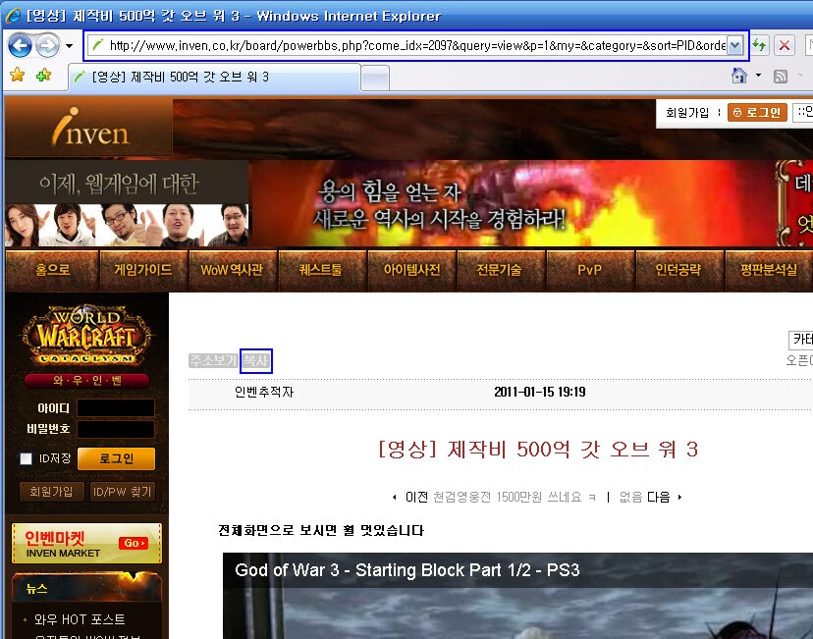Open the 인벤마켓 Go banner

coord(86,544)
